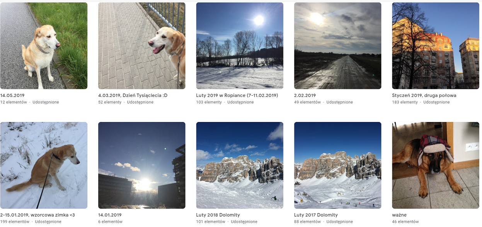482x227 pixels.
Task: Open the album cover with dog on pavement
Action: (x=142, y=46)
